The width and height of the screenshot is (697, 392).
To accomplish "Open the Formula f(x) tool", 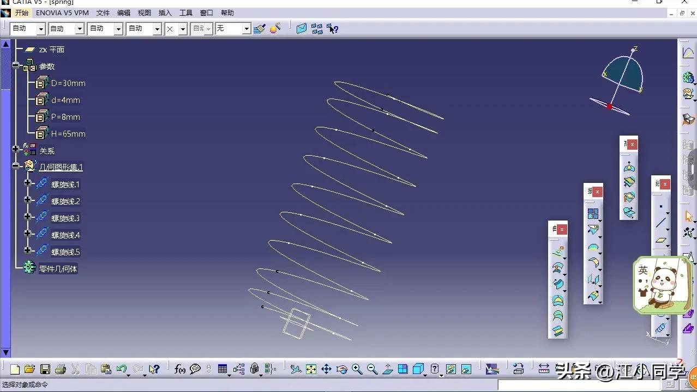I will tap(180, 369).
